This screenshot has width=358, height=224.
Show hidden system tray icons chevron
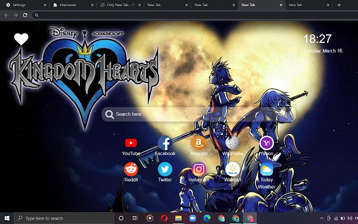(x=322, y=218)
